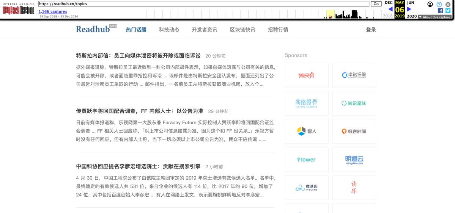The image size is (455, 213).
Task: Open the Wayback help question icon
Action: [x=439, y=4]
